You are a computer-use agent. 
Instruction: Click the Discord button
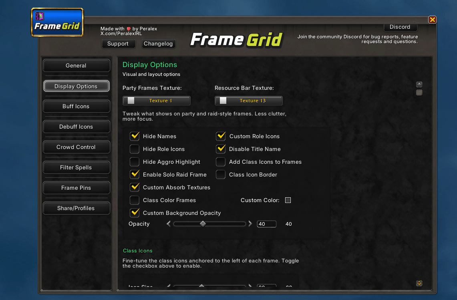[400, 27]
